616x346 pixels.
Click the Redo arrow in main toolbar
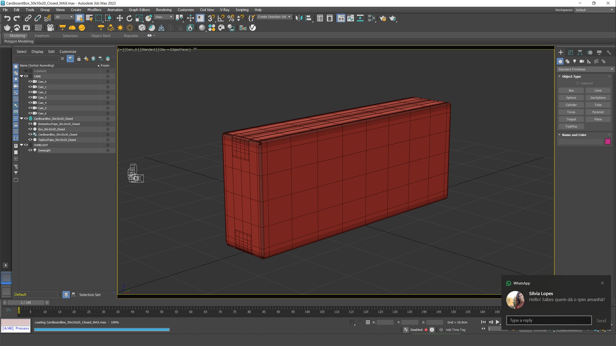17,18
